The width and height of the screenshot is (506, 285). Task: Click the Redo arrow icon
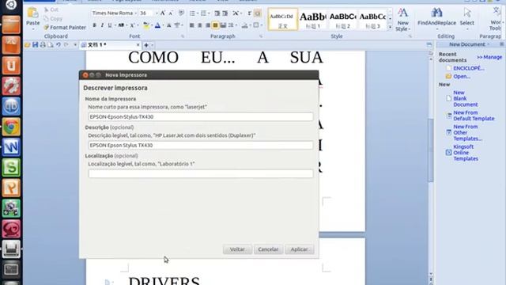coord(66,45)
